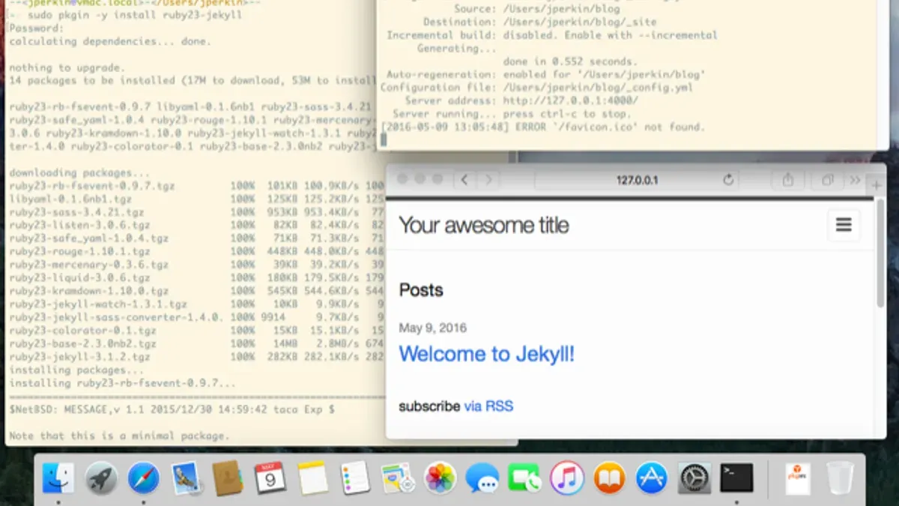This screenshot has height=506, width=899.
Task: Click 'May 9, 2016' post date
Action: (433, 328)
